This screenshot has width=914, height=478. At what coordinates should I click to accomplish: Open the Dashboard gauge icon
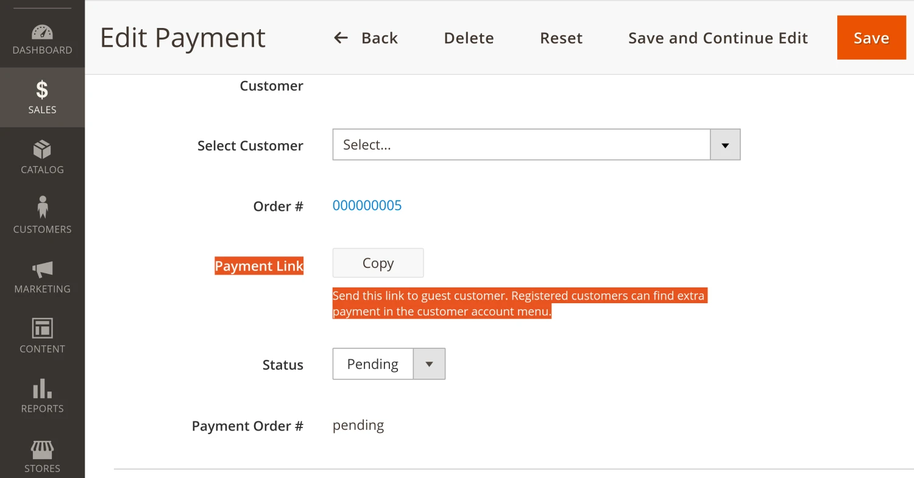coord(42,32)
